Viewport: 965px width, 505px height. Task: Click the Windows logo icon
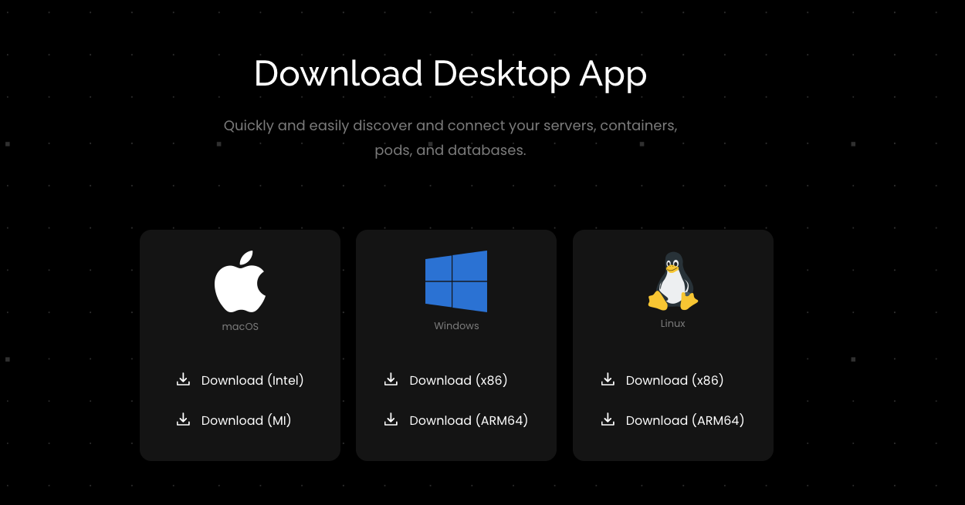456,281
